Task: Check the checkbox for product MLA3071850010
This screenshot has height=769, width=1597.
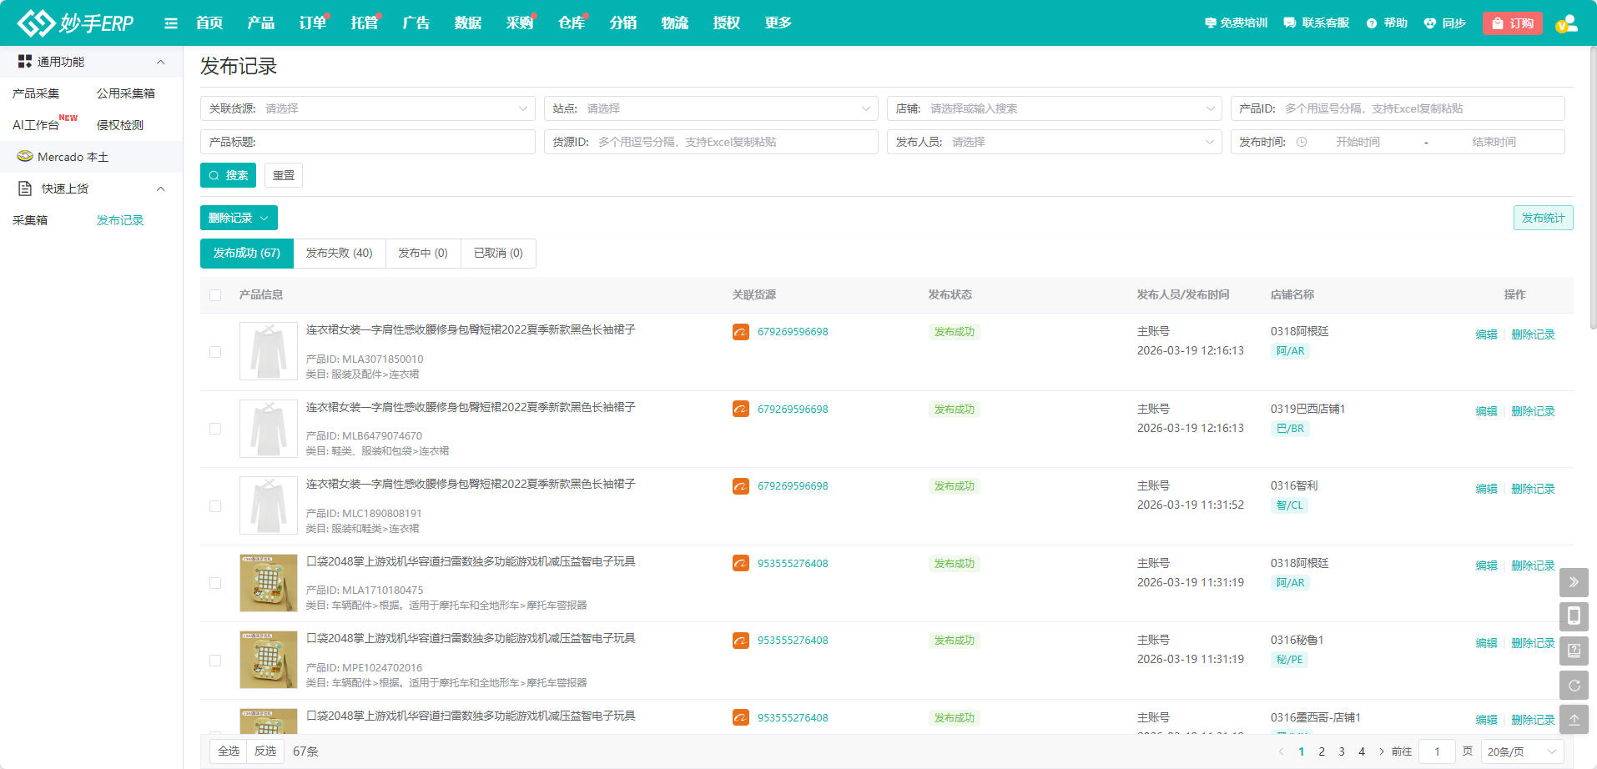Action: pos(215,352)
